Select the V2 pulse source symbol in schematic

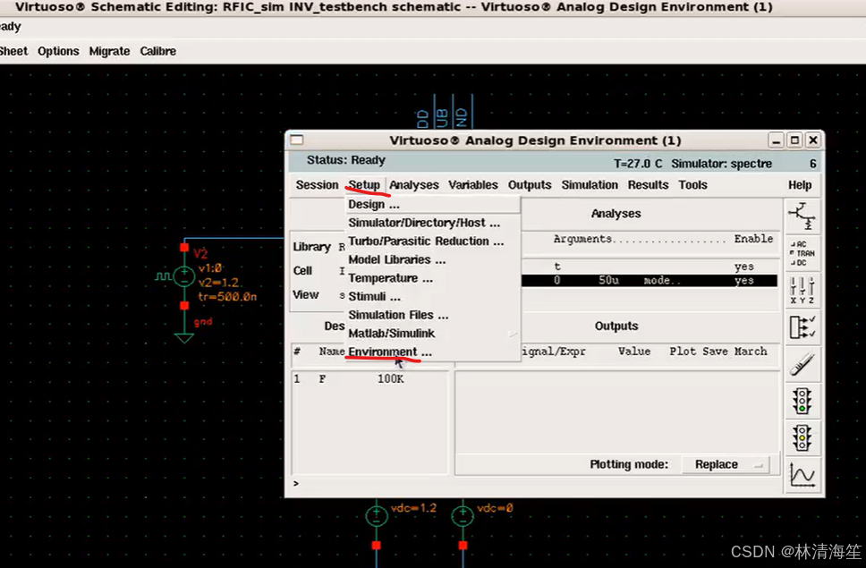[x=184, y=276]
